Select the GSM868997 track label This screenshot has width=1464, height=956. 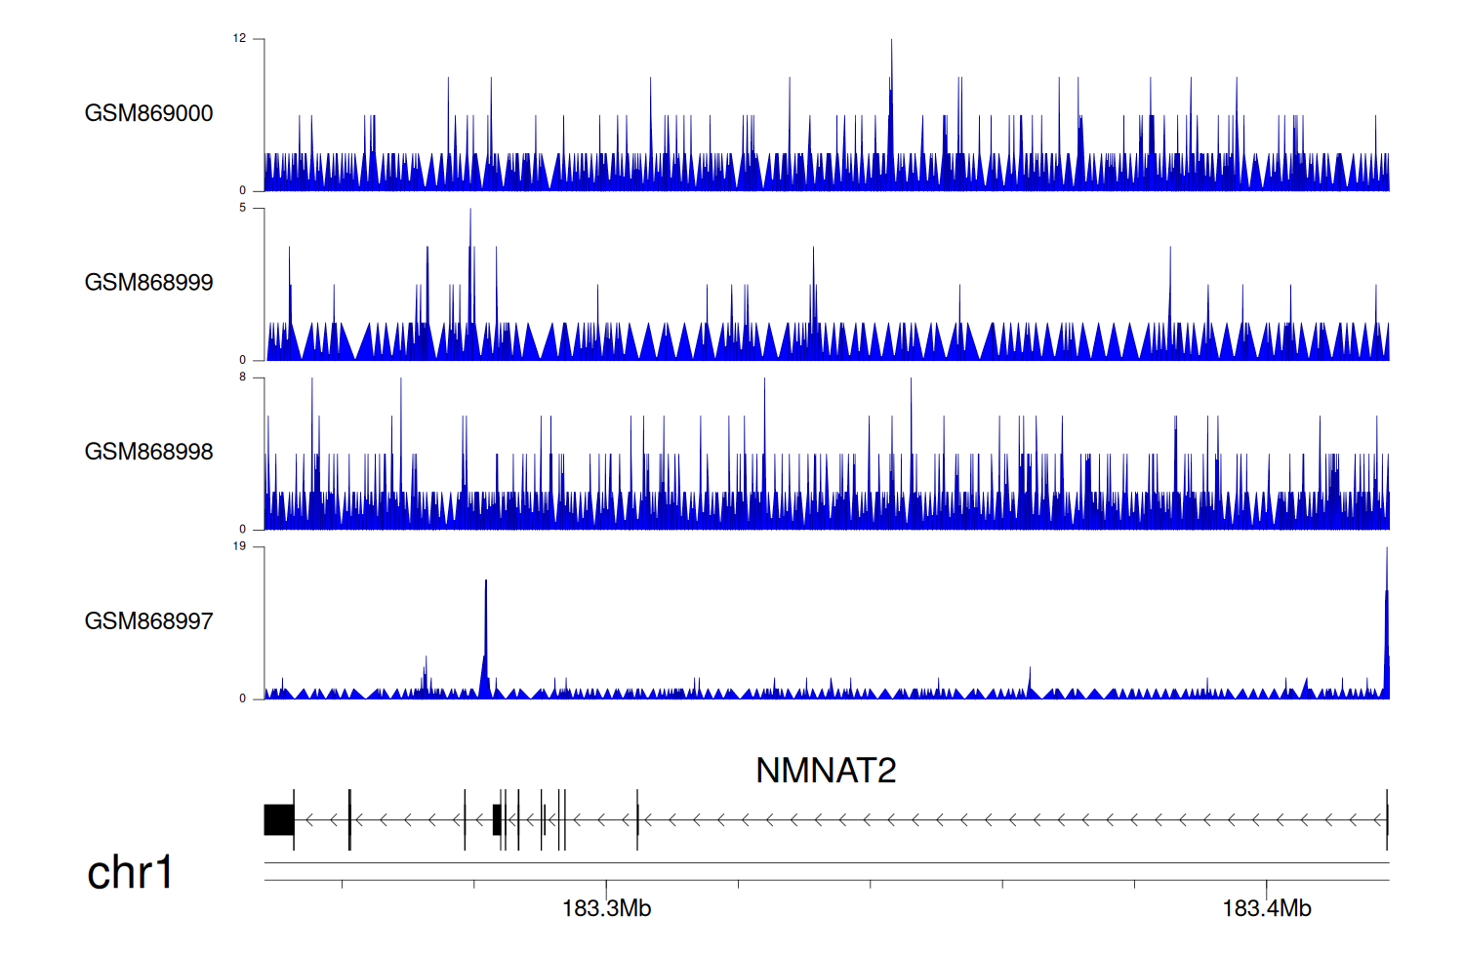pyautogui.click(x=148, y=620)
